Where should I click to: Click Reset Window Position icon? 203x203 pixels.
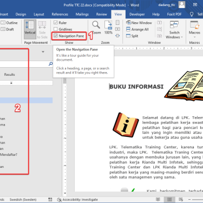pyautogui.click(x=159, y=36)
